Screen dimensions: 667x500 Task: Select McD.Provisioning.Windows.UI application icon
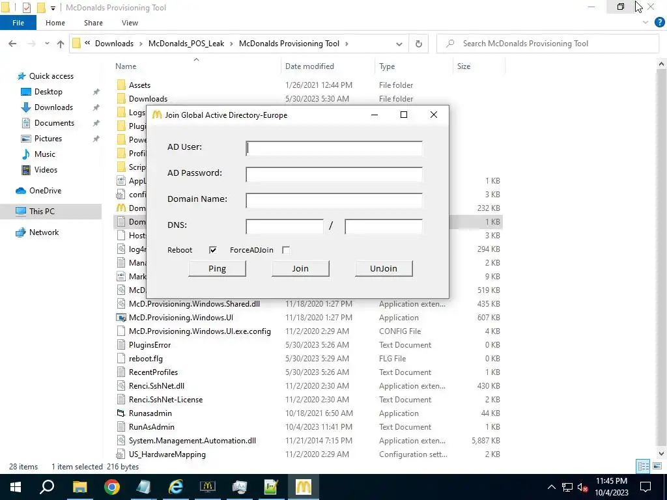[x=121, y=318]
